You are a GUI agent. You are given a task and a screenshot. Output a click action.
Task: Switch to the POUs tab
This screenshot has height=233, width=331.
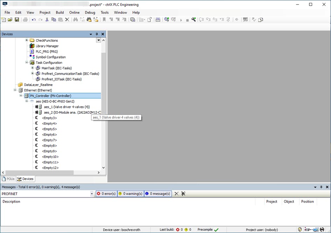tap(8, 179)
